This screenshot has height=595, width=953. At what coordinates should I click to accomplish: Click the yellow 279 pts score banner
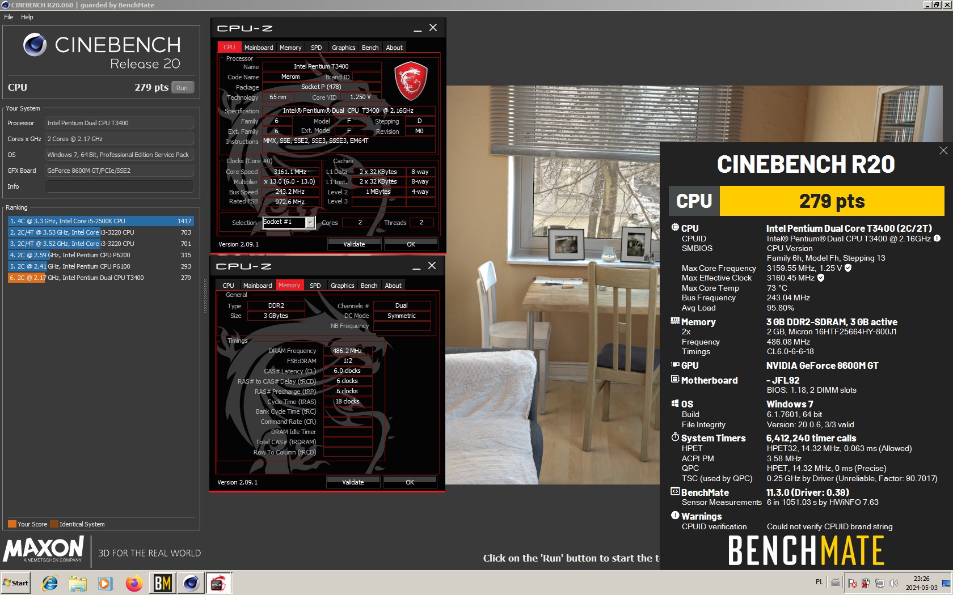(x=832, y=201)
